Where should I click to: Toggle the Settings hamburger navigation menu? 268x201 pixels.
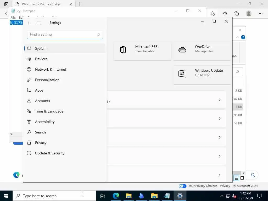(x=39, y=23)
